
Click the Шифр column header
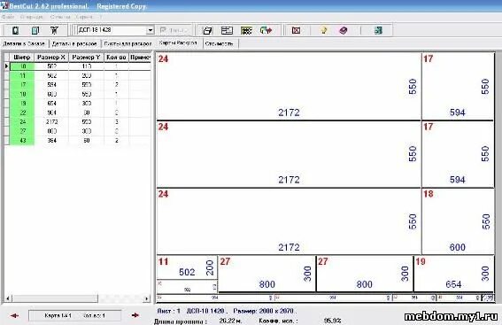[22, 58]
